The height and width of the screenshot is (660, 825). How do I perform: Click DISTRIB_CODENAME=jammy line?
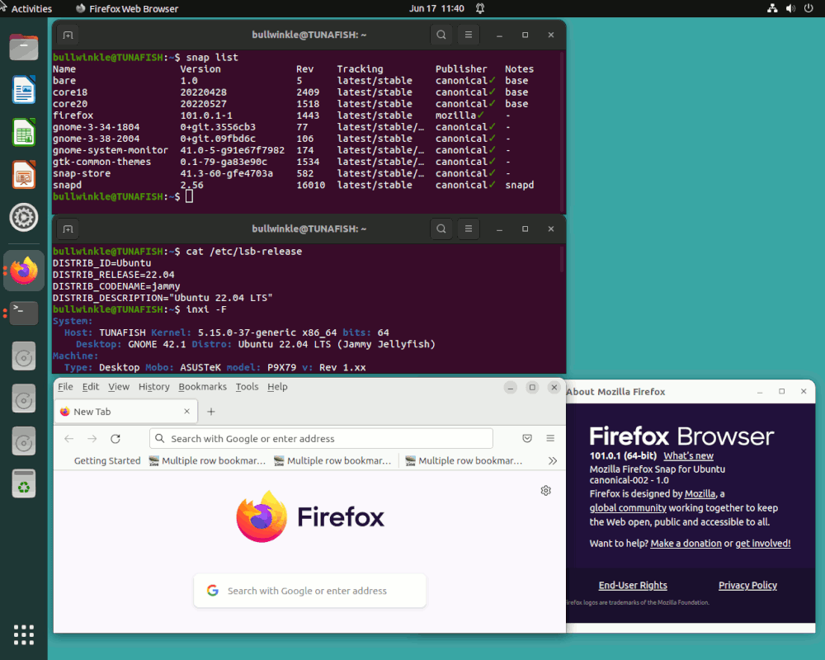116,286
